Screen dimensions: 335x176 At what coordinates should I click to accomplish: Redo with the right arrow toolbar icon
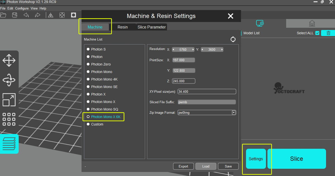click(x=37, y=15)
